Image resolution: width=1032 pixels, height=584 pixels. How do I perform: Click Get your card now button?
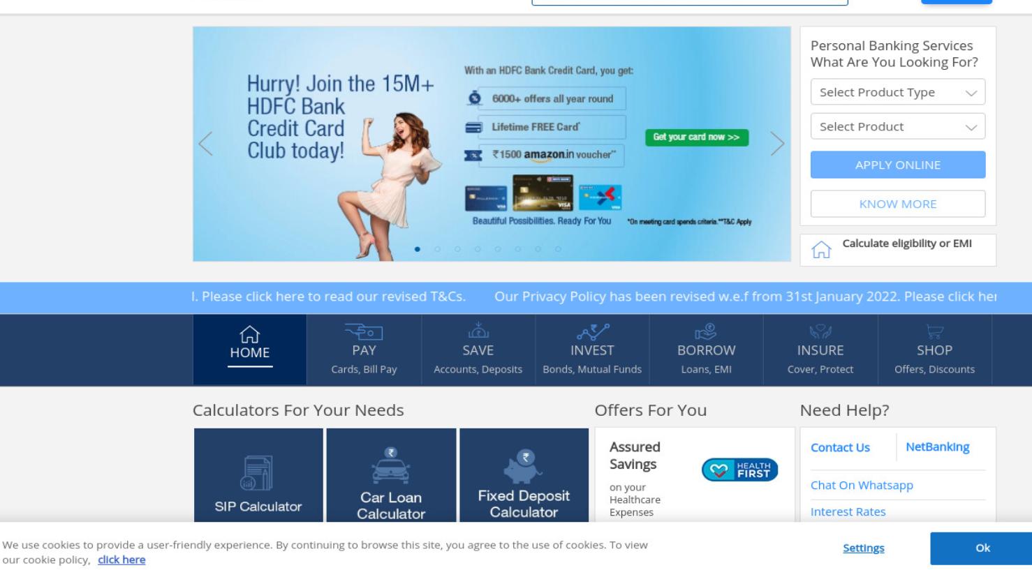point(697,137)
